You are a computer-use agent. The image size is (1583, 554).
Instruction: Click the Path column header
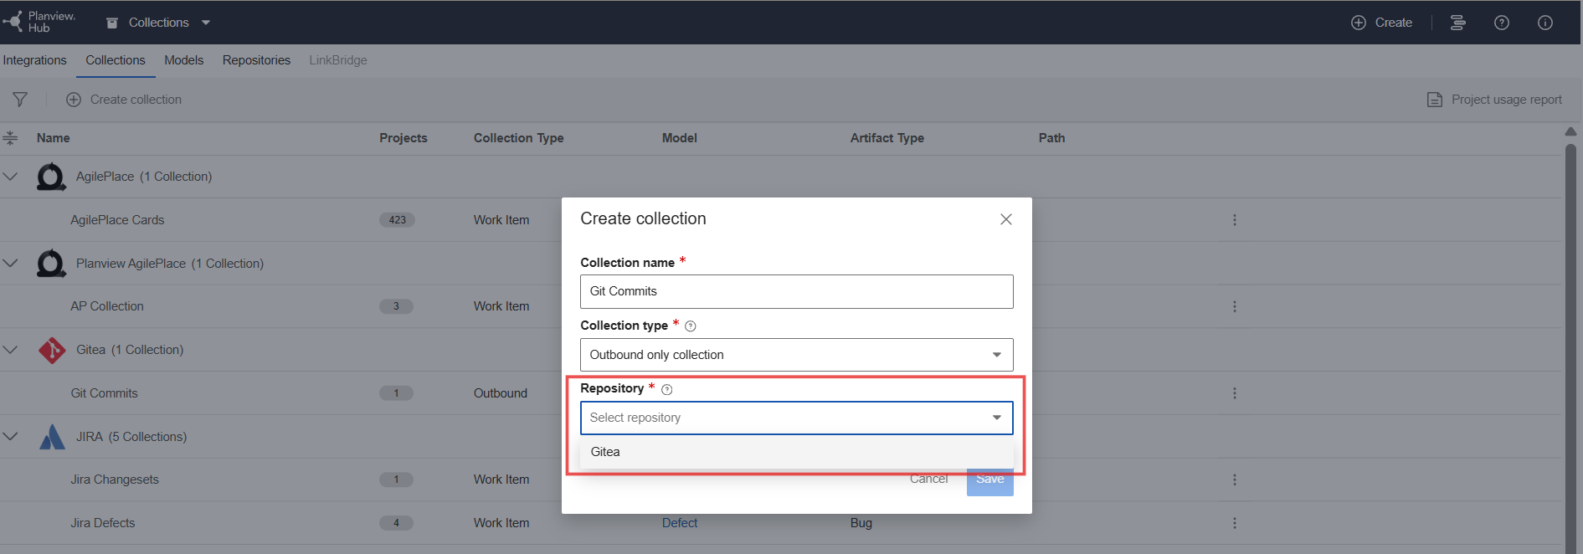tap(1052, 138)
